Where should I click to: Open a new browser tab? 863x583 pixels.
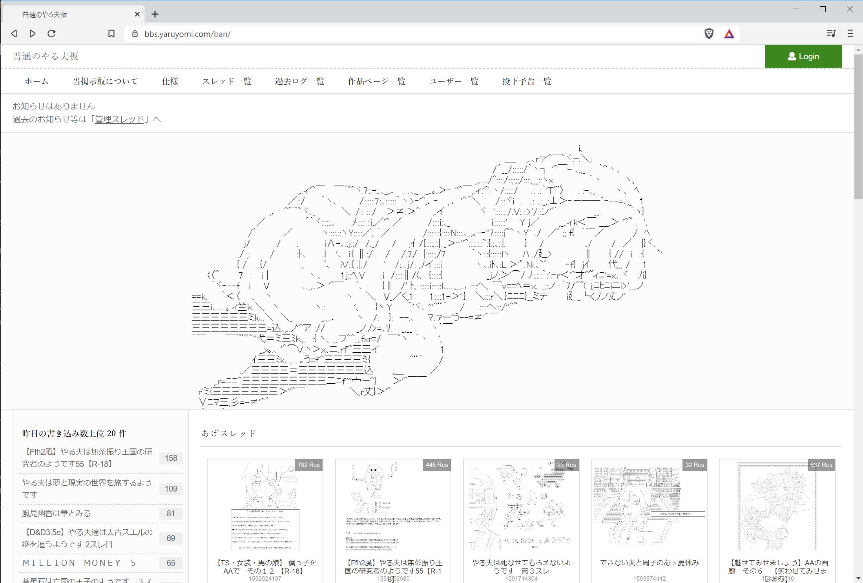coord(155,14)
